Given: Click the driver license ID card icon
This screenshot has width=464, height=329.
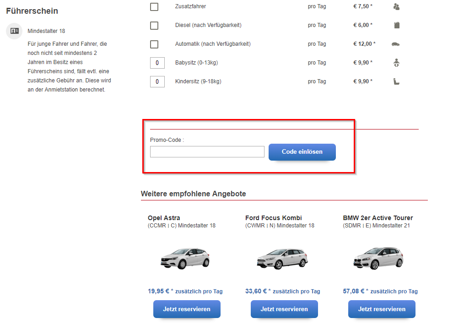Looking at the screenshot, I should pos(15,31).
